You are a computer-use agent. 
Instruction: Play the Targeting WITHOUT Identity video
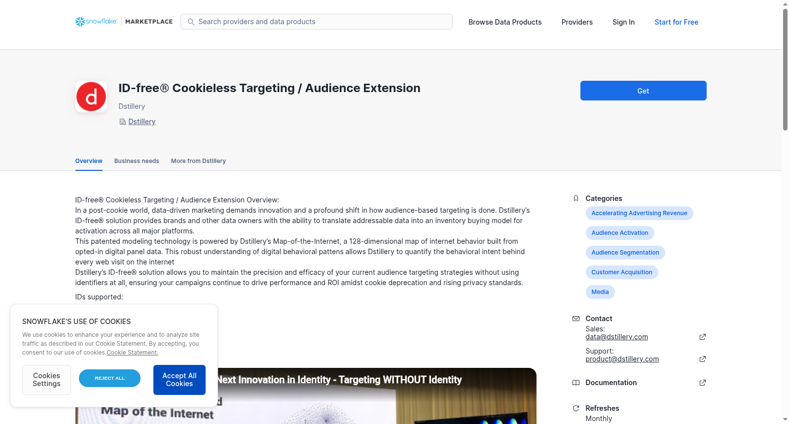pos(377,396)
